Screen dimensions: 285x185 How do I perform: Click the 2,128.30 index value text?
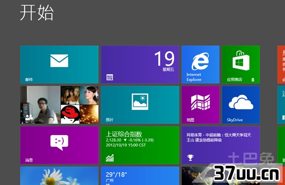click(x=113, y=140)
